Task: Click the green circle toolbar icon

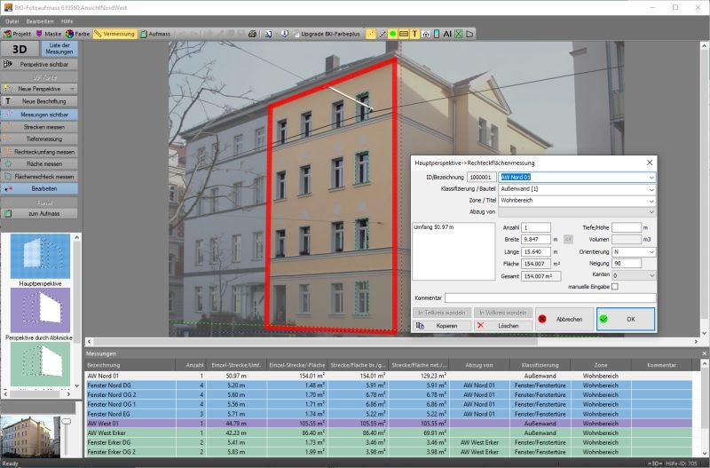Action: click(x=392, y=33)
